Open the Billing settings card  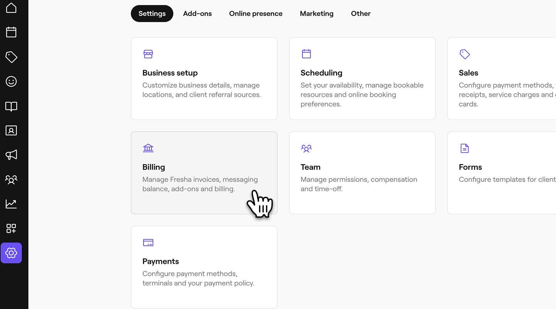[x=204, y=173]
